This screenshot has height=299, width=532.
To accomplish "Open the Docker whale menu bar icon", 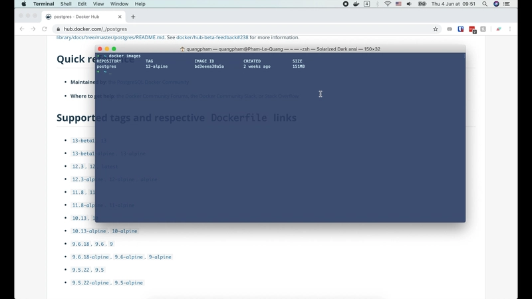I will point(356,4).
